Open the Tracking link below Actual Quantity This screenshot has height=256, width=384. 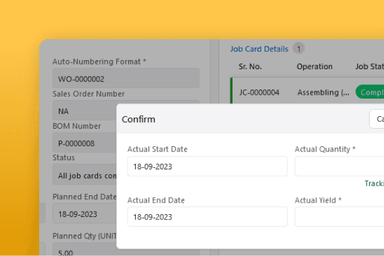(374, 184)
